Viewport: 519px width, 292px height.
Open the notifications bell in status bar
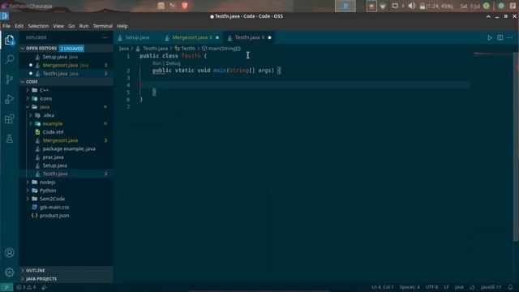(x=510, y=287)
